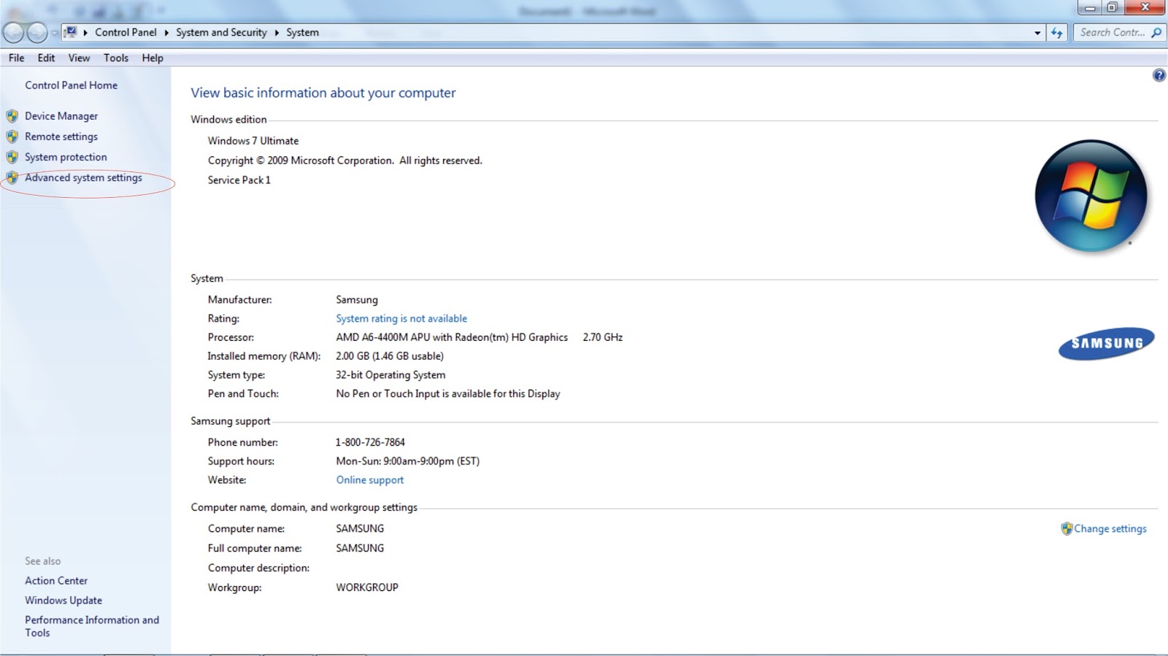The height and width of the screenshot is (656, 1168).
Task: Click the Windows 7 logo image
Action: (1091, 196)
